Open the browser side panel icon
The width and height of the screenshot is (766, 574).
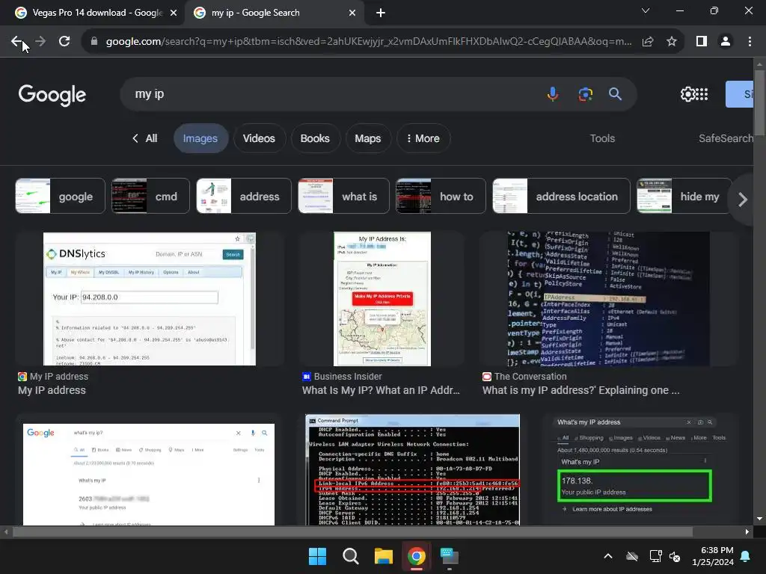tap(702, 42)
